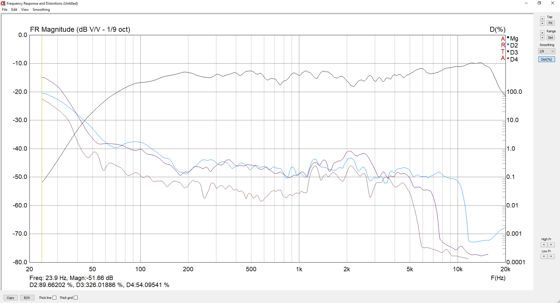Click the Range down arrow stepper
The width and height of the screenshot is (560, 303).
542,38
